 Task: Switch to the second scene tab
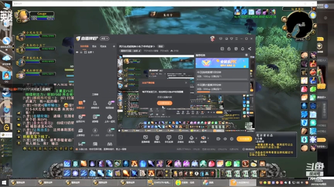pos(94,46)
